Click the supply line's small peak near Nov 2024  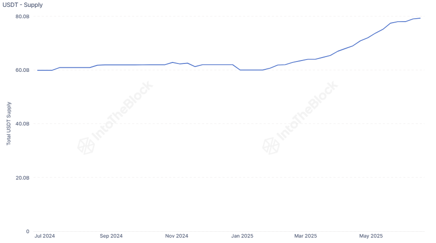coord(172,62)
